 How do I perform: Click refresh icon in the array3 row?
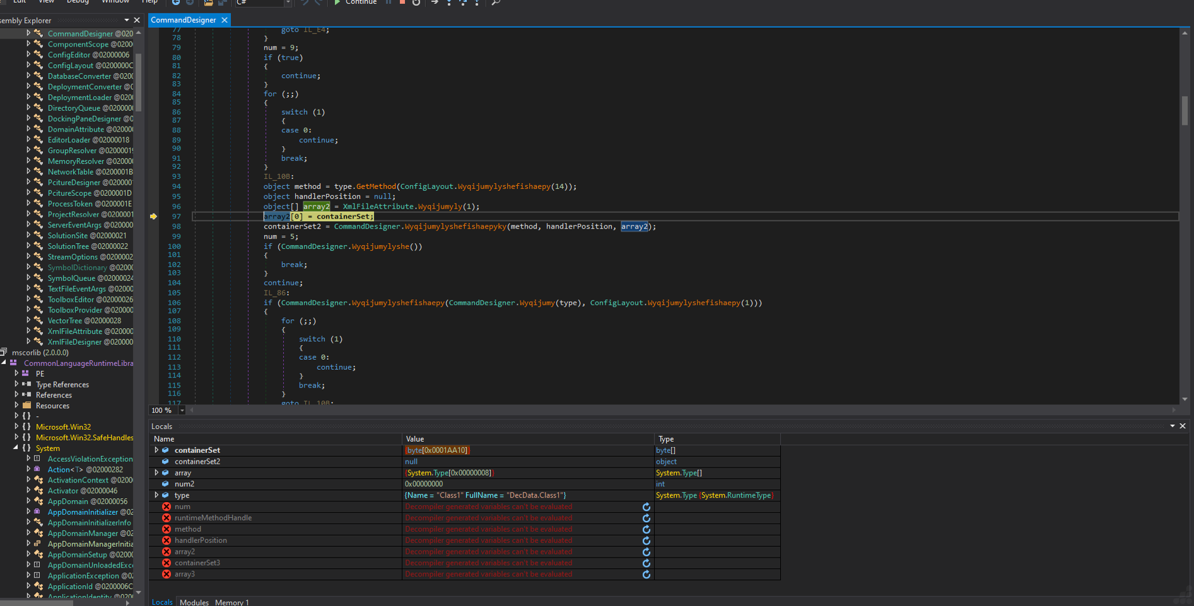tap(646, 575)
